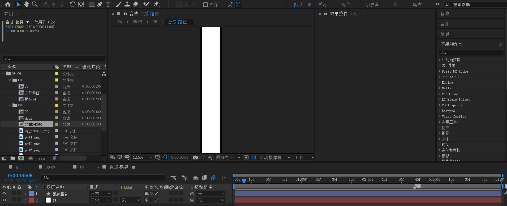Select the Brush tool
This screenshot has width=507, height=206.
(119, 4)
